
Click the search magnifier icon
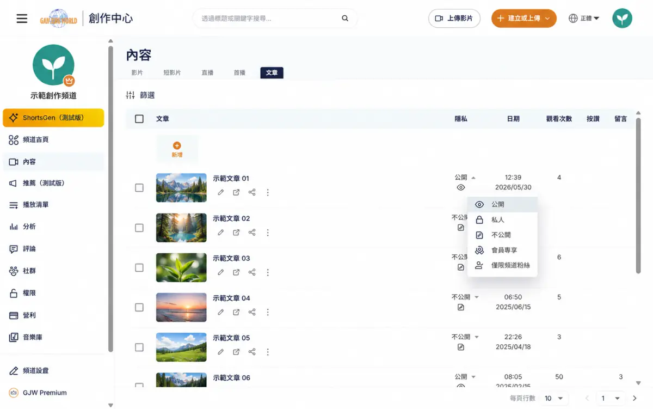click(x=345, y=19)
